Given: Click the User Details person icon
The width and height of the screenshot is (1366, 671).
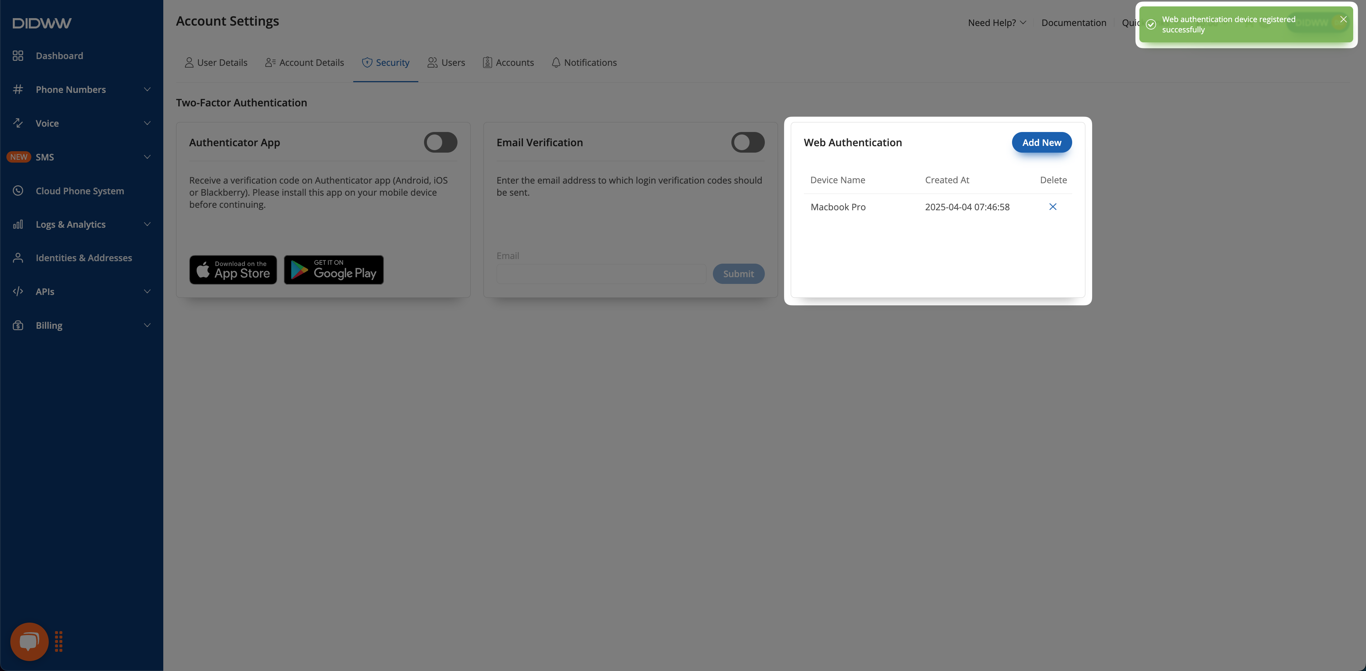Looking at the screenshot, I should tap(189, 63).
